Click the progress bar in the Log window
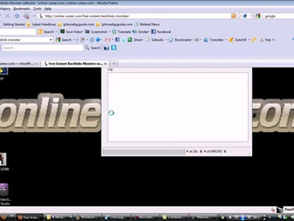 (x=144, y=151)
